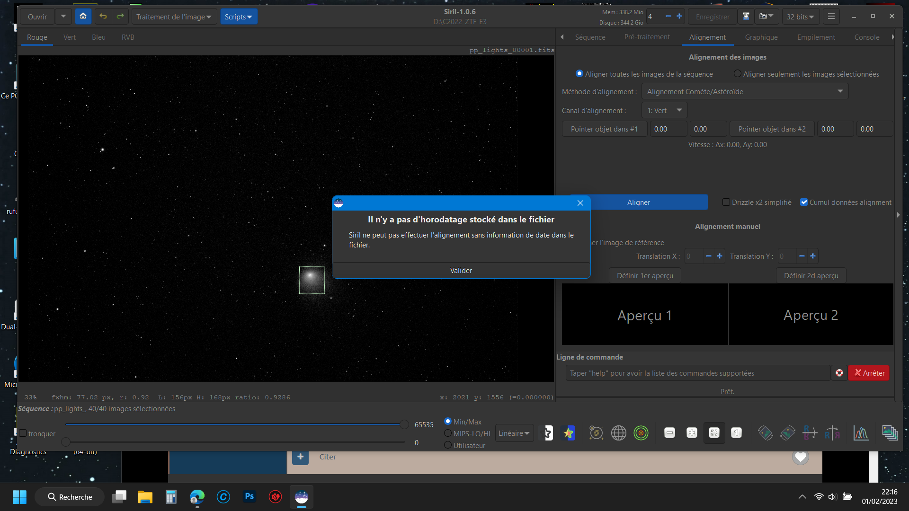
Task: Enable Drizzle x2 simplifié checkbox
Action: click(726, 203)
